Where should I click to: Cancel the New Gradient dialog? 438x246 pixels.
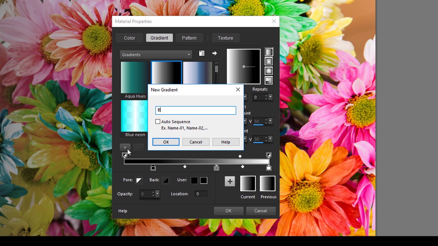pos(196,142)
